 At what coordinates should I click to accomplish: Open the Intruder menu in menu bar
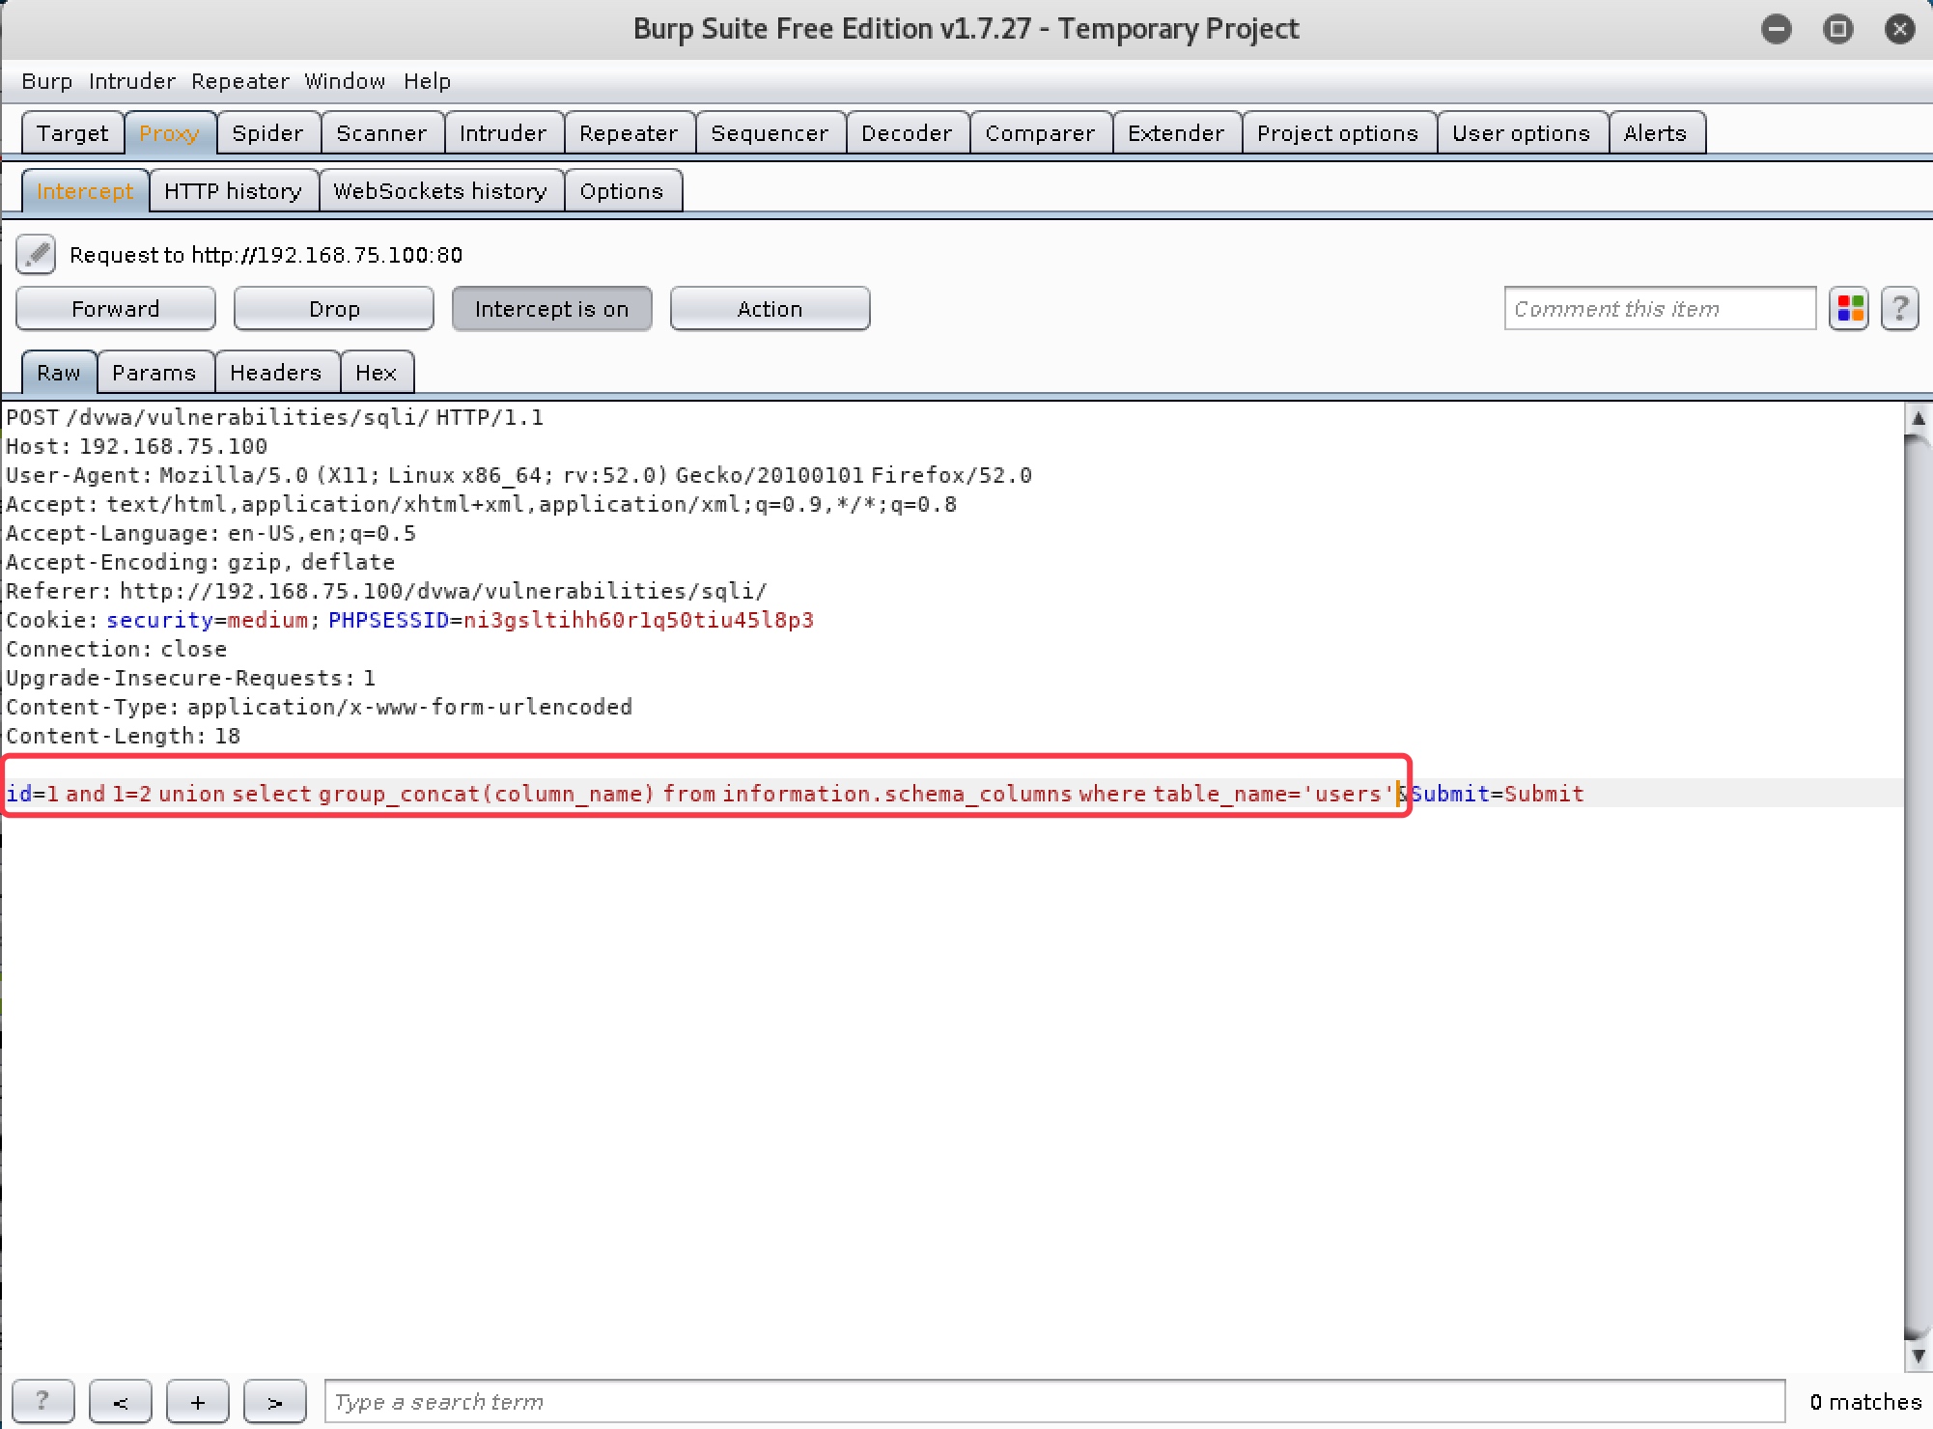point(132,81)
